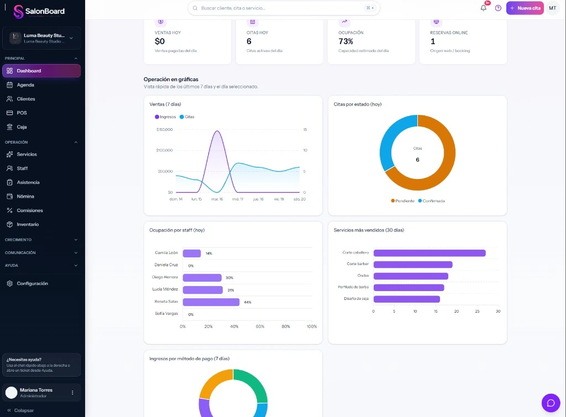Screen dimensions: 566x417
Task: Click the Inventario box icon
Action: pyautogui.click(x=10, y=224)
